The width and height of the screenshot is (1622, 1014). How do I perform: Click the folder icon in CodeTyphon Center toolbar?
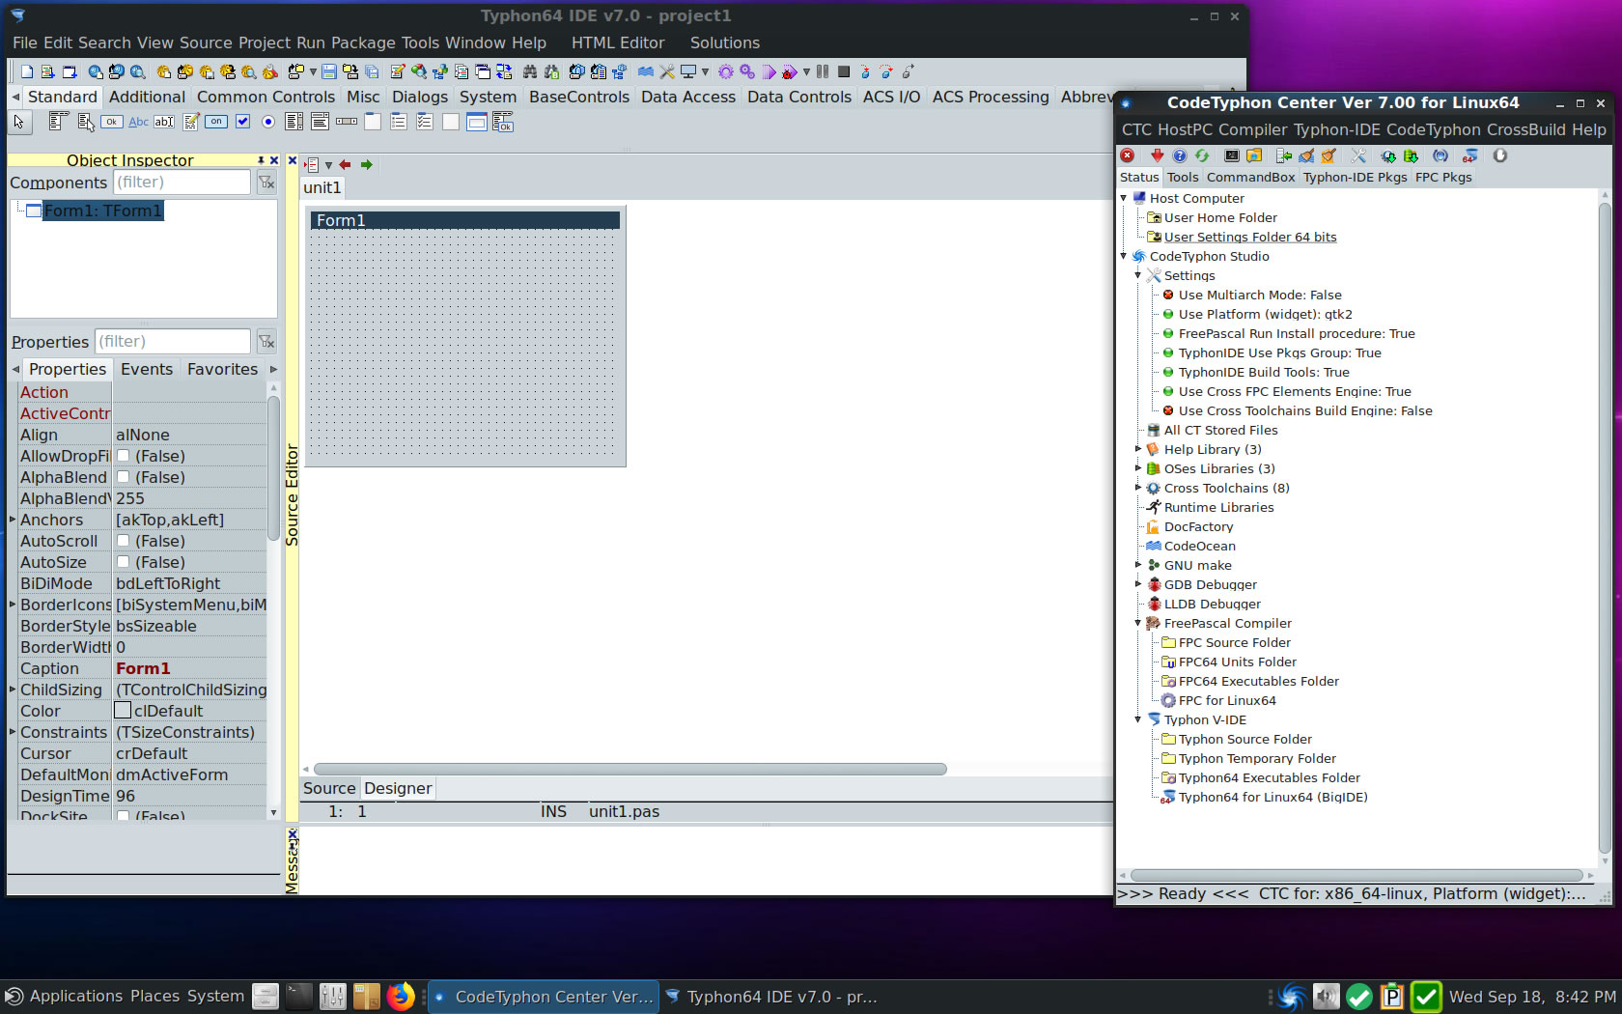point(1254,155)
